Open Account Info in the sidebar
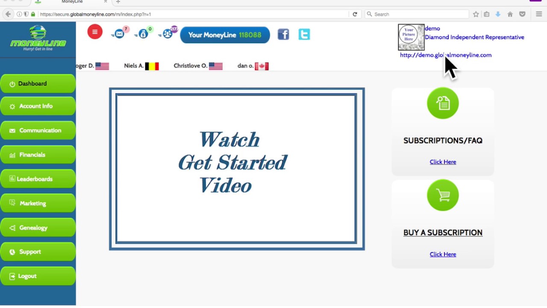The width and height of the screenshot is (547, 308). (x=38, y=106)
